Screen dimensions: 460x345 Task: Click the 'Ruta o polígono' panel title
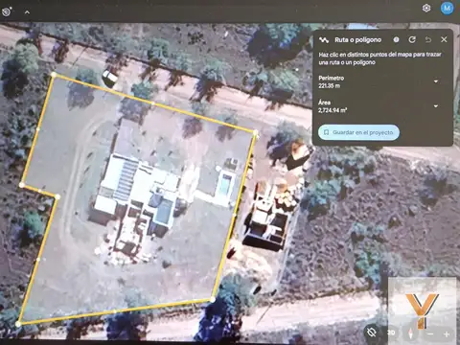click(x=357, y=40)
